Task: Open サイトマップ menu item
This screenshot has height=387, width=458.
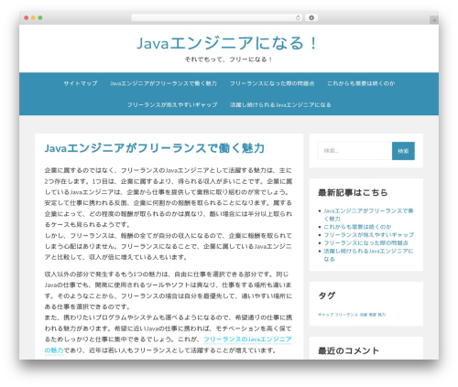Action: 81,83
